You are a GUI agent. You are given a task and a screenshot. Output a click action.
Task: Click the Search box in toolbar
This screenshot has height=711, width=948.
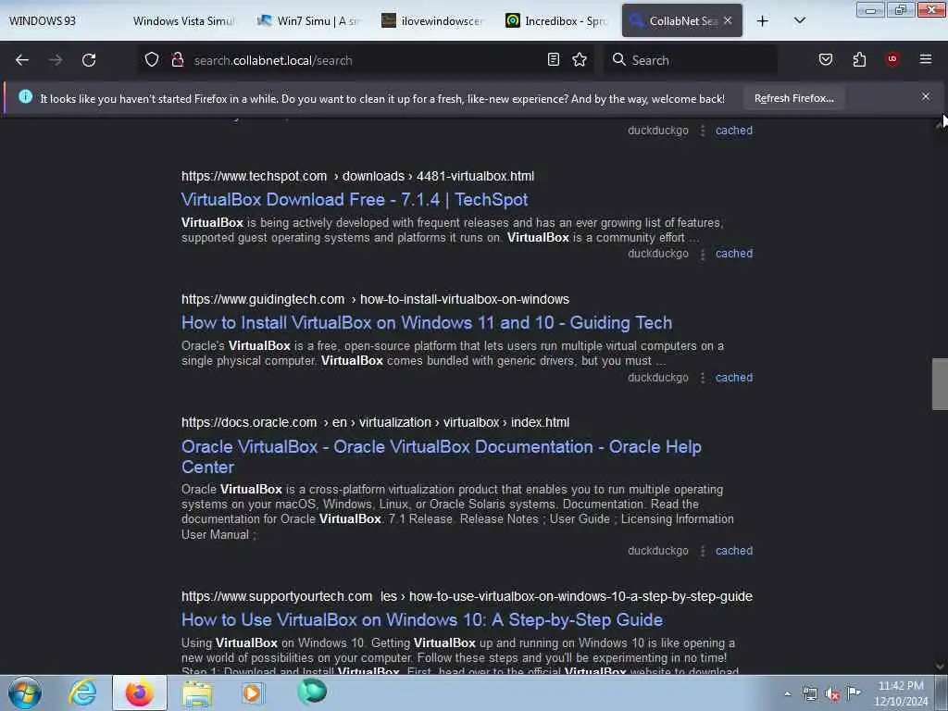pyautogui.click(x=691, y=60)
